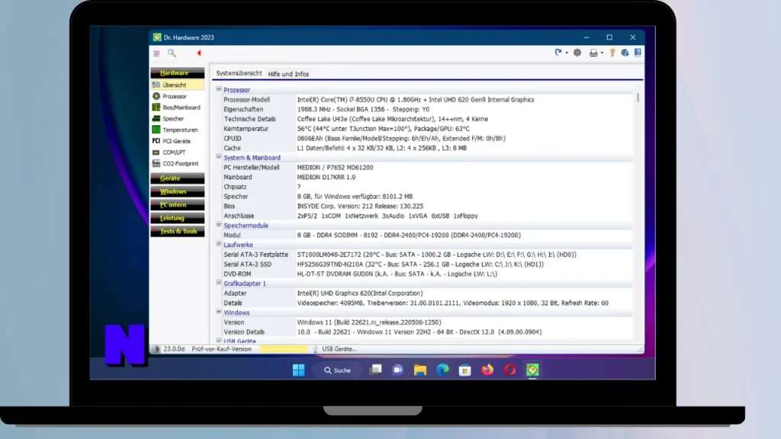Click the DVD-ROM row

(x=427, y=274)
